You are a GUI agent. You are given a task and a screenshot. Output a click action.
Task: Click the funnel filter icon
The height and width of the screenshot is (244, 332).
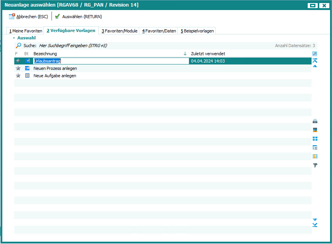pyautogui.click(x=315, y=165)
